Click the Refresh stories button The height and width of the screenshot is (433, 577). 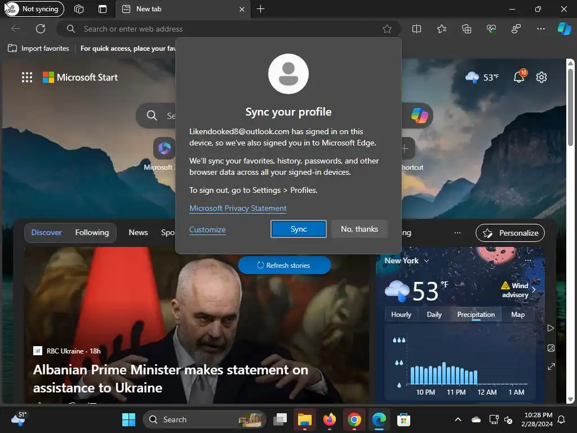pos(284,265)
